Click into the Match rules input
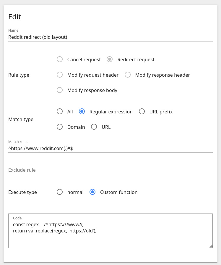221x265 pixels. coord(110,149)
